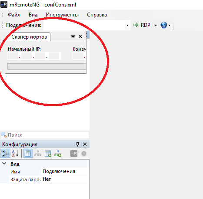
Task: Click default properties icon with green plus
Action: point(48,153)
